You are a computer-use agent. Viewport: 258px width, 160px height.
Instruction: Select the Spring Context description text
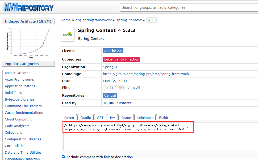(x=91, y=38)
